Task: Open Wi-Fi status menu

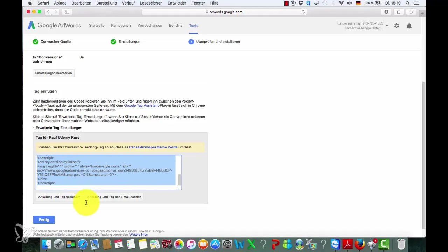Action: (341, 3)
